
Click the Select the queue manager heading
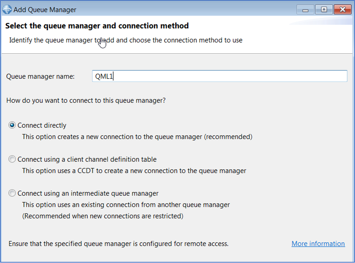[97, 26]
